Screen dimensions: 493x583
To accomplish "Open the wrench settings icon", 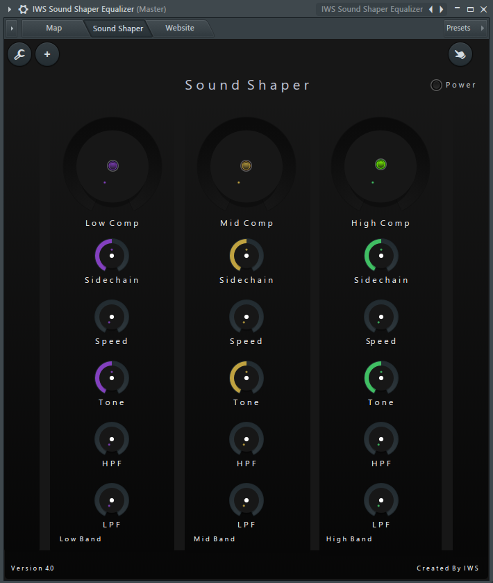I will click(19, 54).
